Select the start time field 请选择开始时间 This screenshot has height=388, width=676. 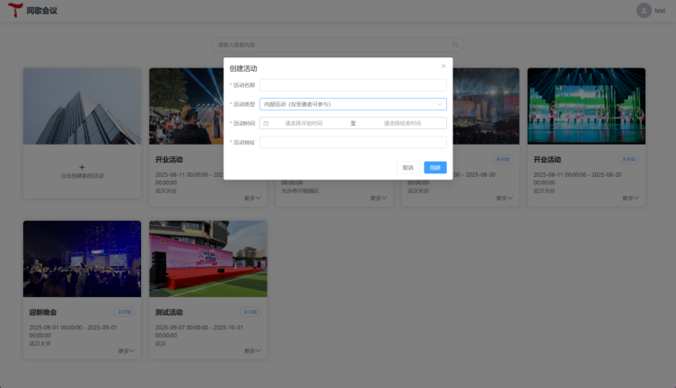coord(303,123)
